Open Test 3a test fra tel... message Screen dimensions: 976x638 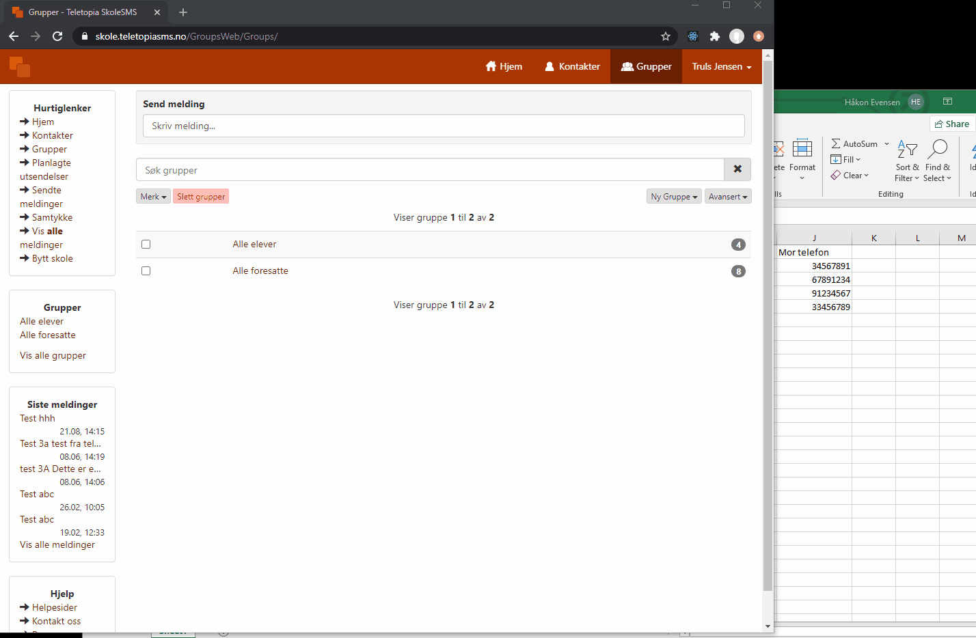(x=60, y=443)
